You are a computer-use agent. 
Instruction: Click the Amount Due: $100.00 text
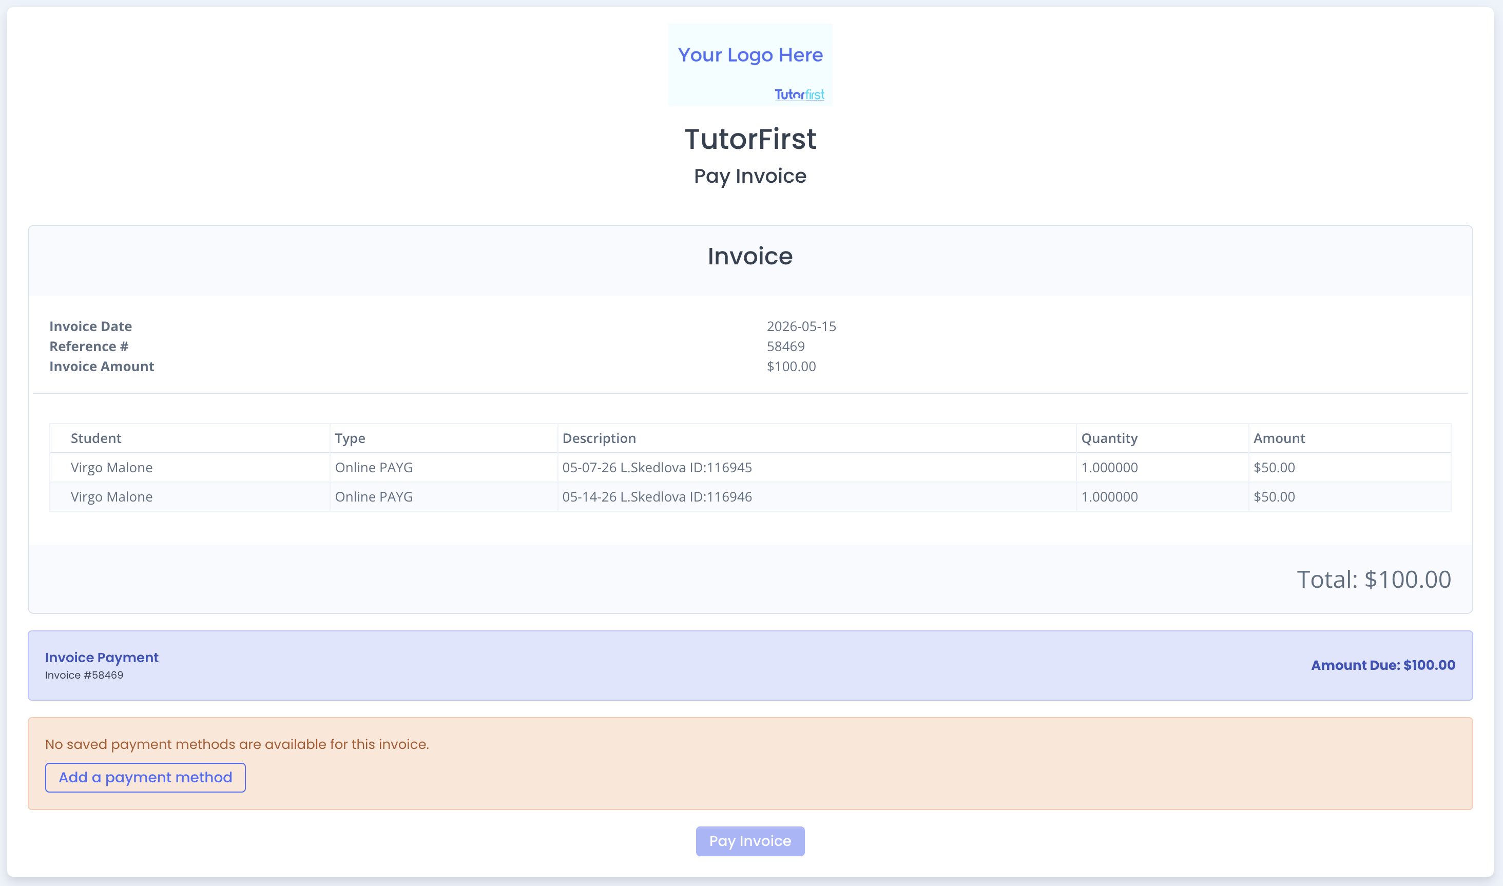[1382, 665]
